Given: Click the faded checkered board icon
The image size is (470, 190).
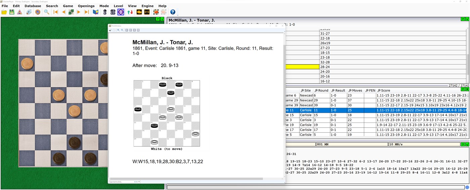Looking at the screenshot, I should point(164,12).
